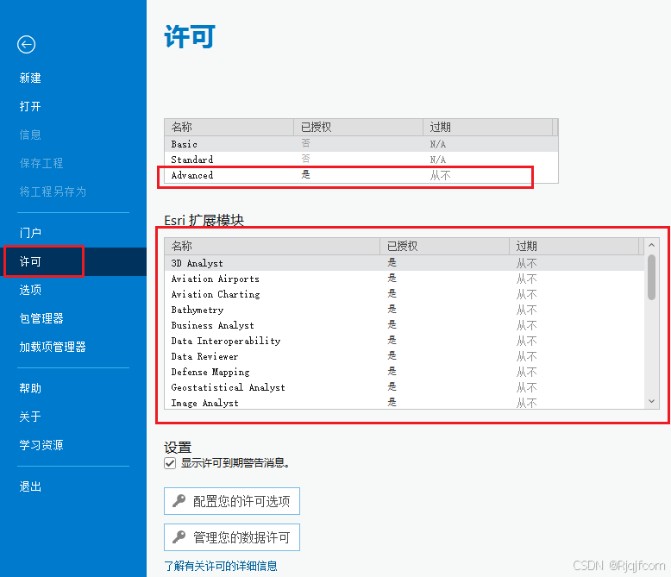Toggle 显示许可到期警告消息 checkbox

170,463
